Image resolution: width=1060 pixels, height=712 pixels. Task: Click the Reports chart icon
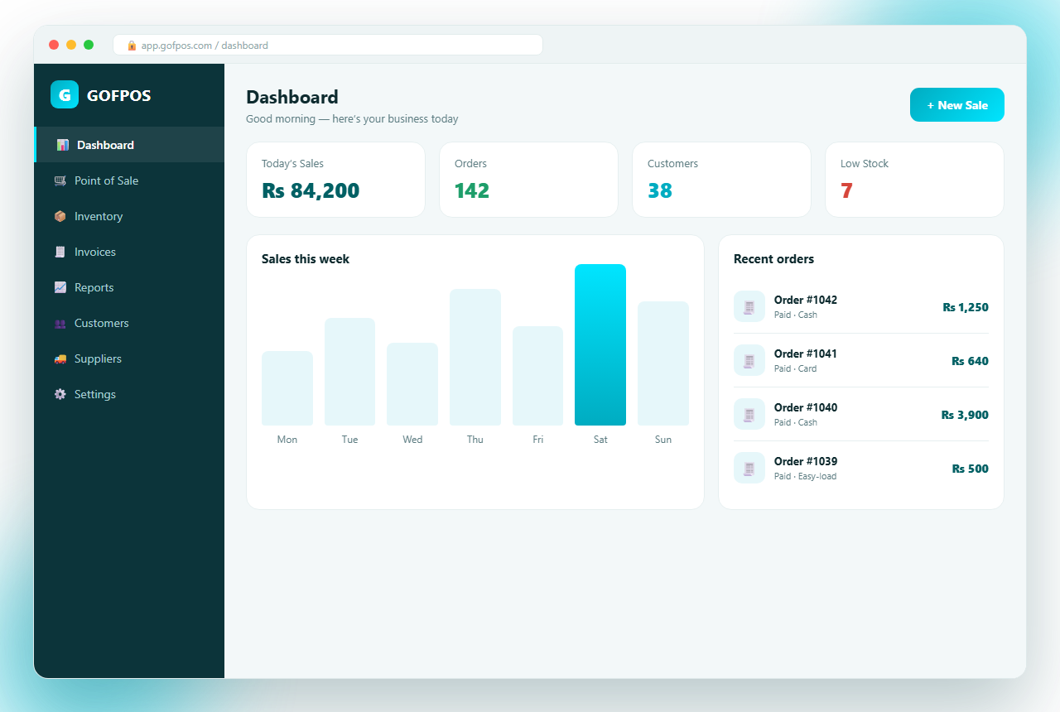tap(60, 287)
